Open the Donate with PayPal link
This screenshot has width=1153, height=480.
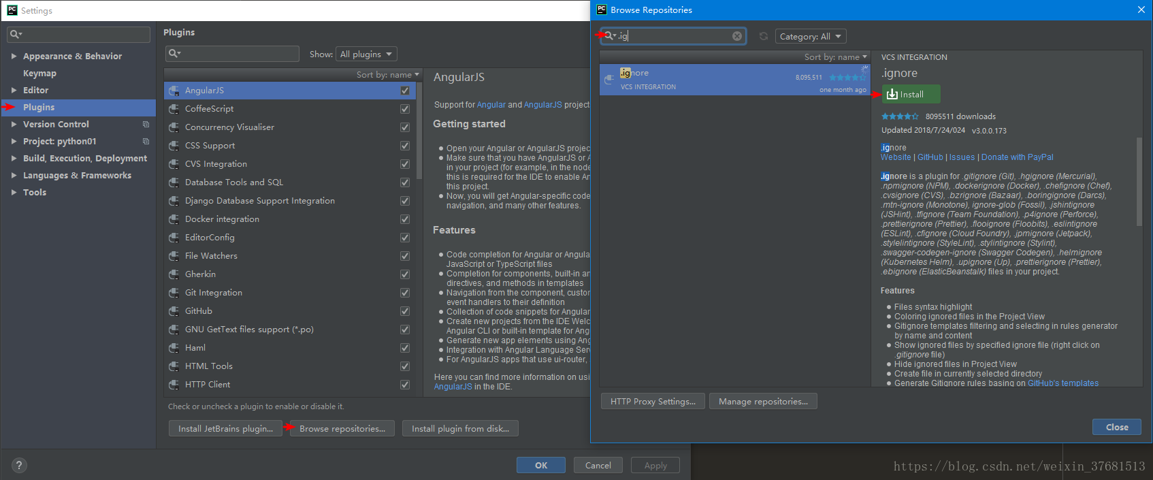click(x=1017, y=157)
